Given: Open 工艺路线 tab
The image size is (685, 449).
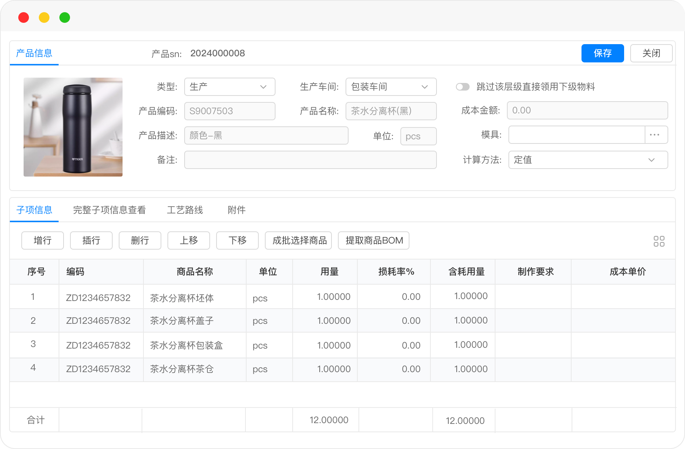Looking at the screenshot, I should pos(185,210).
